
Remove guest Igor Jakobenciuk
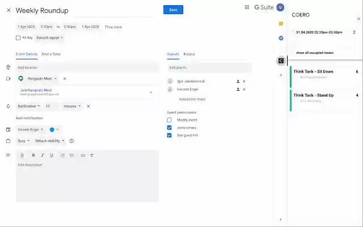pos(244,81)
